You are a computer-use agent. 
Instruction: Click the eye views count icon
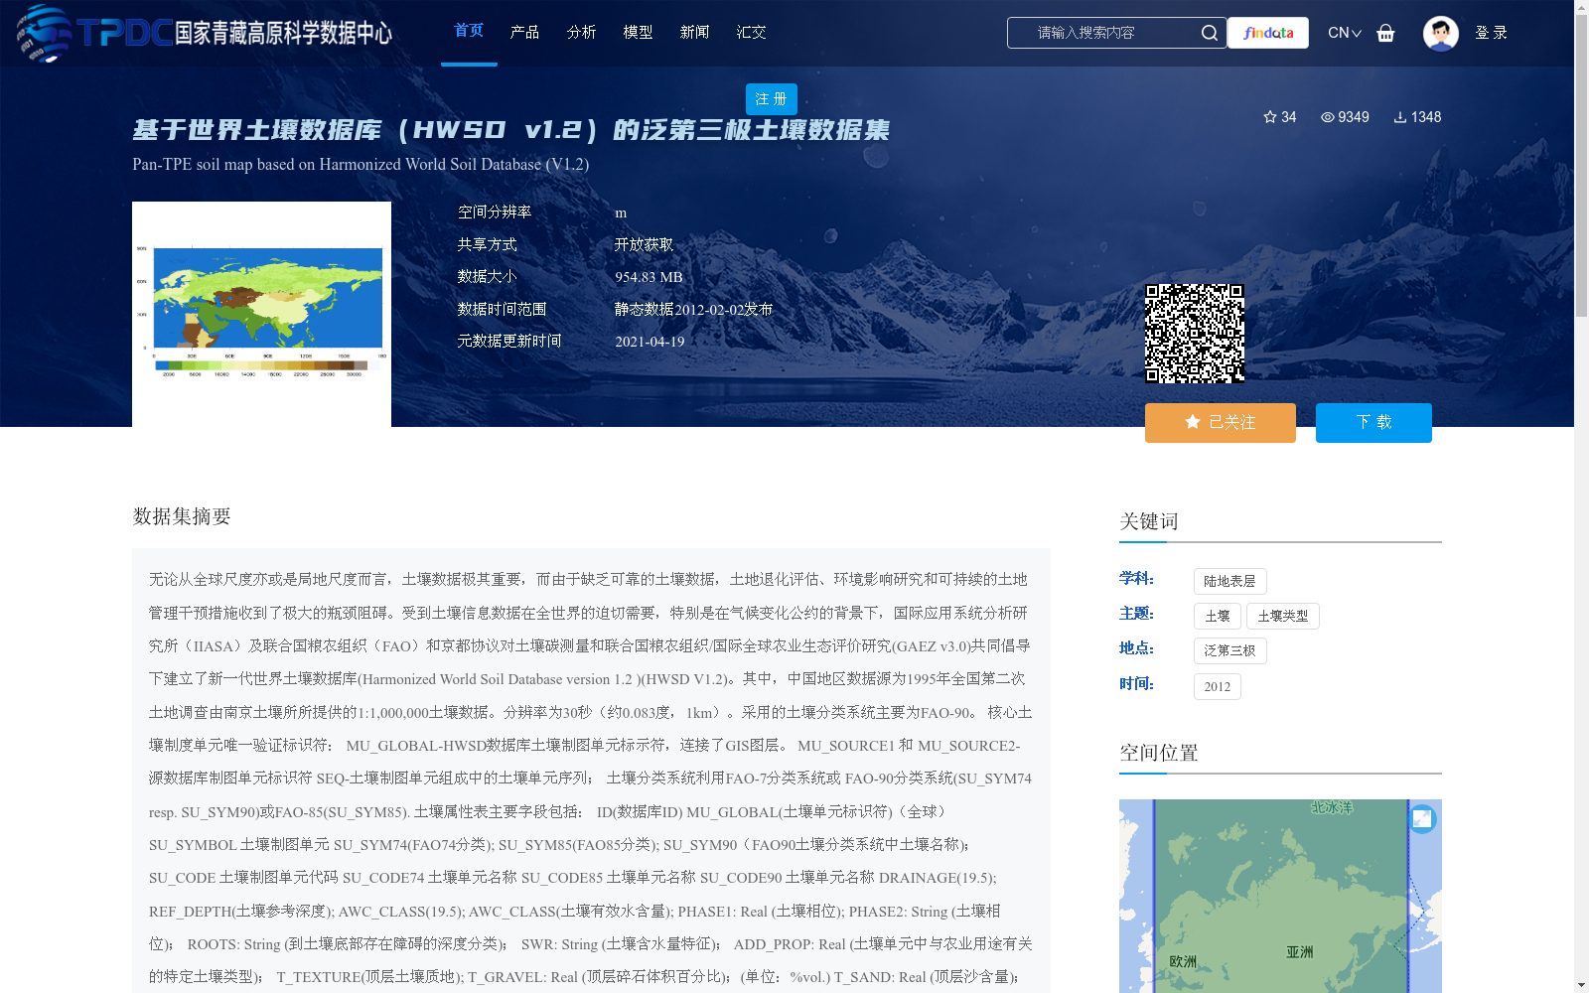pos(1327,117)
